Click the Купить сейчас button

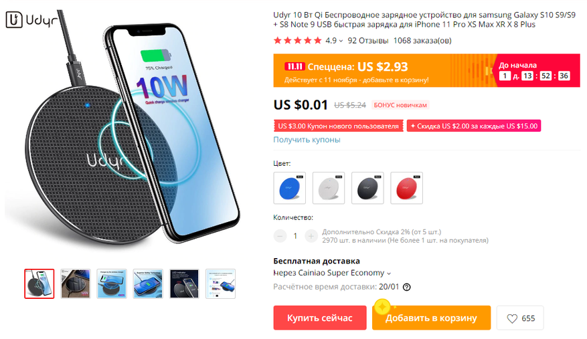coord(320,318)
